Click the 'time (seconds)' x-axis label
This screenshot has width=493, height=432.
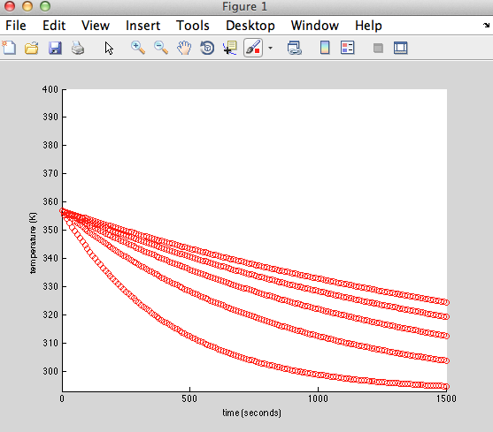pos(251,413)
